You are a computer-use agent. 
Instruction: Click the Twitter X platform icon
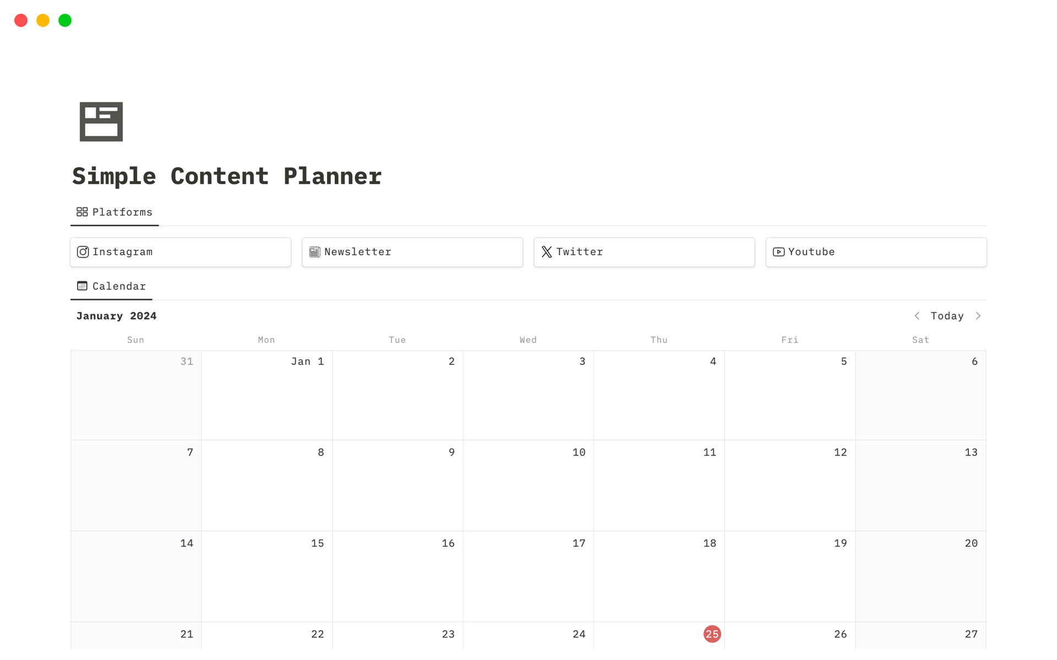(x=546, y=252)
